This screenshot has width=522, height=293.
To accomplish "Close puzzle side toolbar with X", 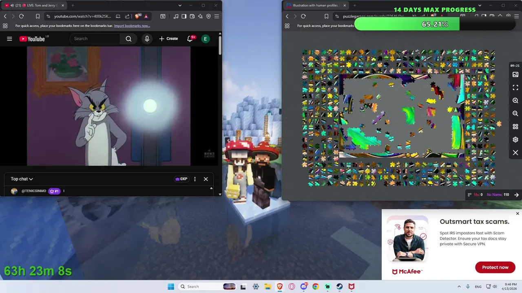I will (x=515, y=153).
